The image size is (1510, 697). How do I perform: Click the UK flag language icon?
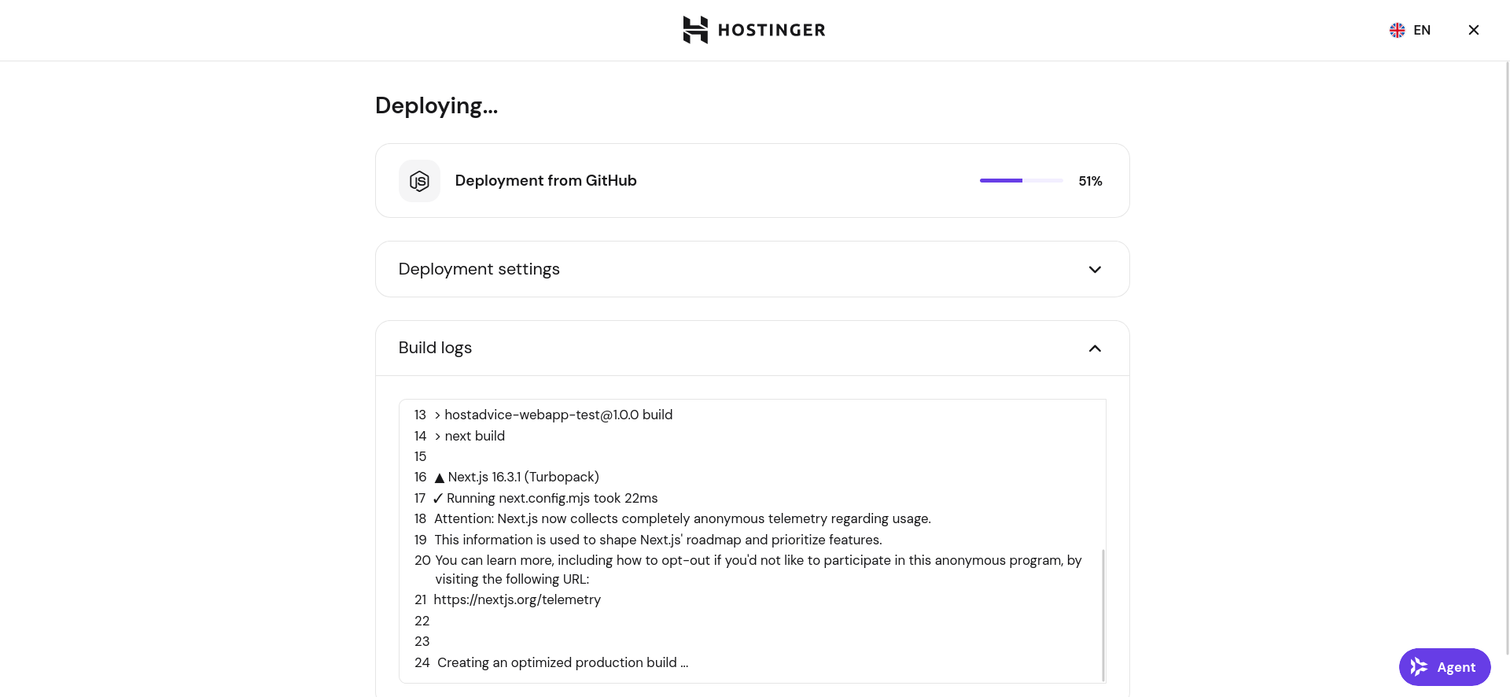click(x=1398, y=30)
